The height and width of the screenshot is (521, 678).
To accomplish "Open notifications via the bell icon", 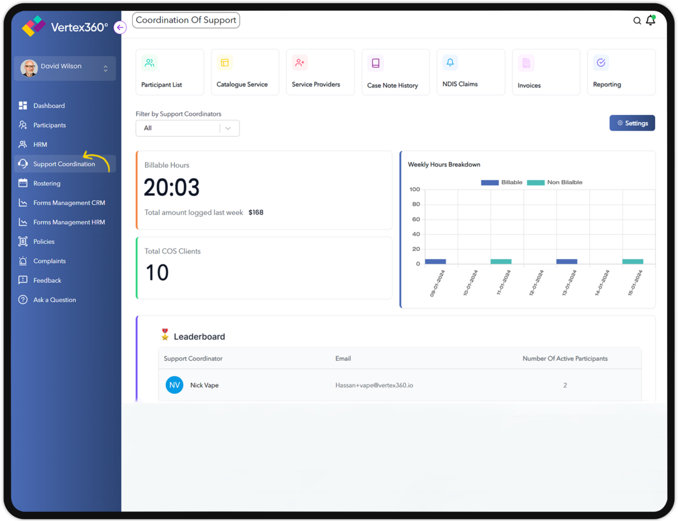I will tap(651, 20).
